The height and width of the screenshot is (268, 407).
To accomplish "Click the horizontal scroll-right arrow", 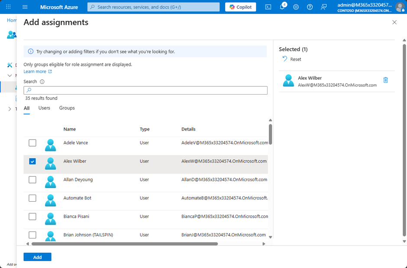I will coord(264,244).
